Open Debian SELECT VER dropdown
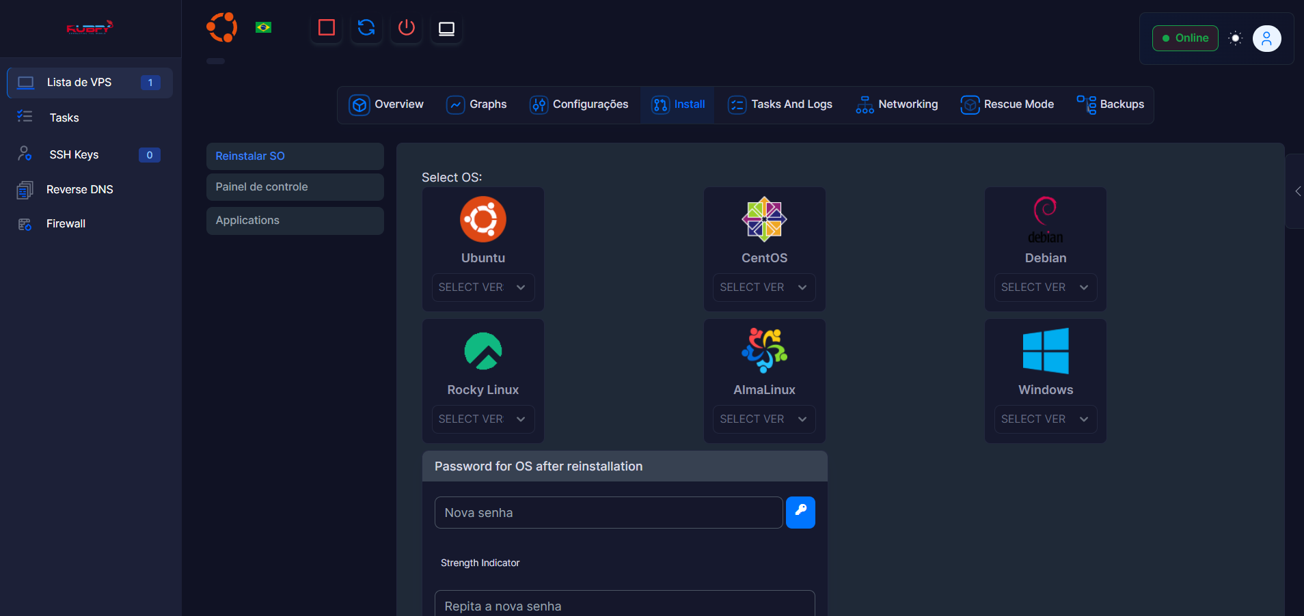The image size is (1304, 616). click(1046, 288)
